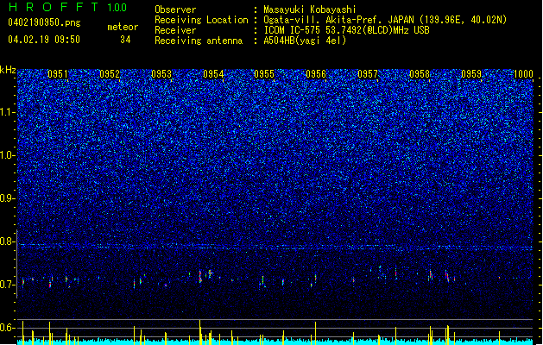Click the meteor count value 34
The image size is (543, 345).
[x=125, y=40]
